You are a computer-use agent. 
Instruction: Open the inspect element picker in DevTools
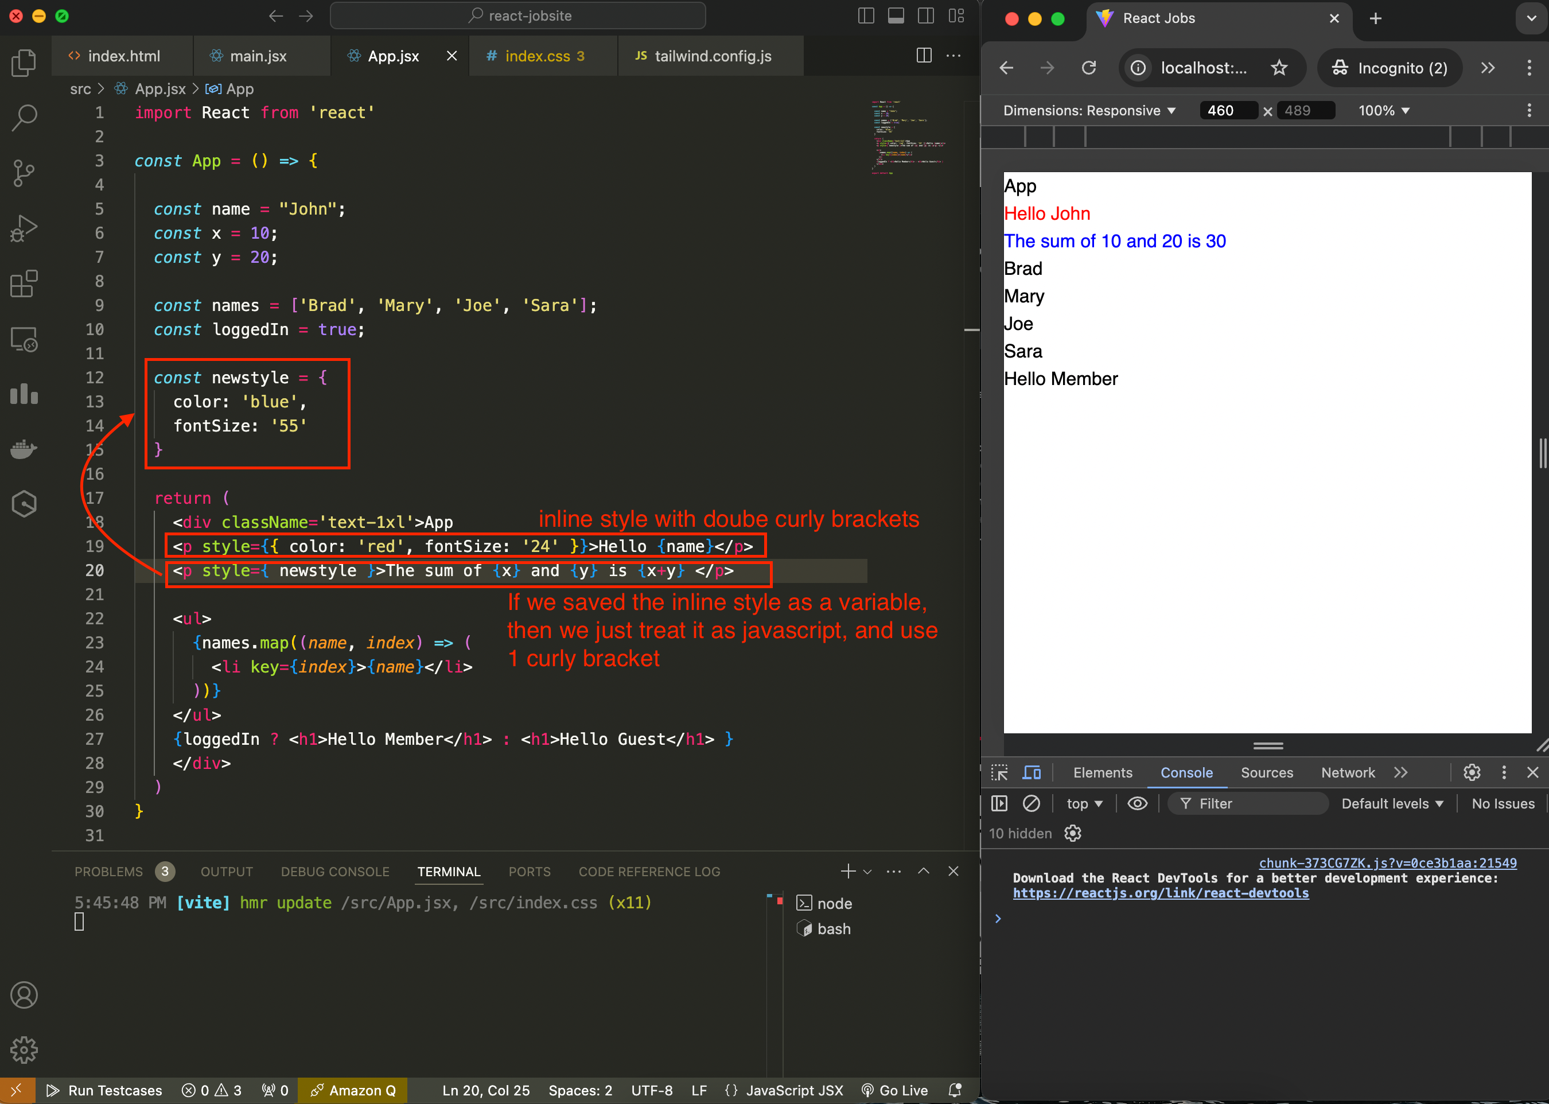pos(999,773)
